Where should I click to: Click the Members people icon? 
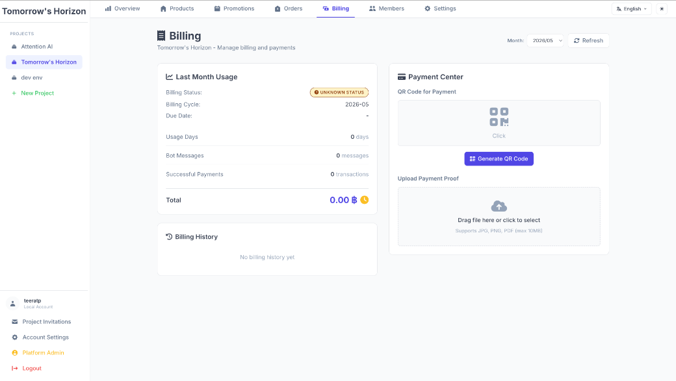pyautogui.click(x=372, y=8)
